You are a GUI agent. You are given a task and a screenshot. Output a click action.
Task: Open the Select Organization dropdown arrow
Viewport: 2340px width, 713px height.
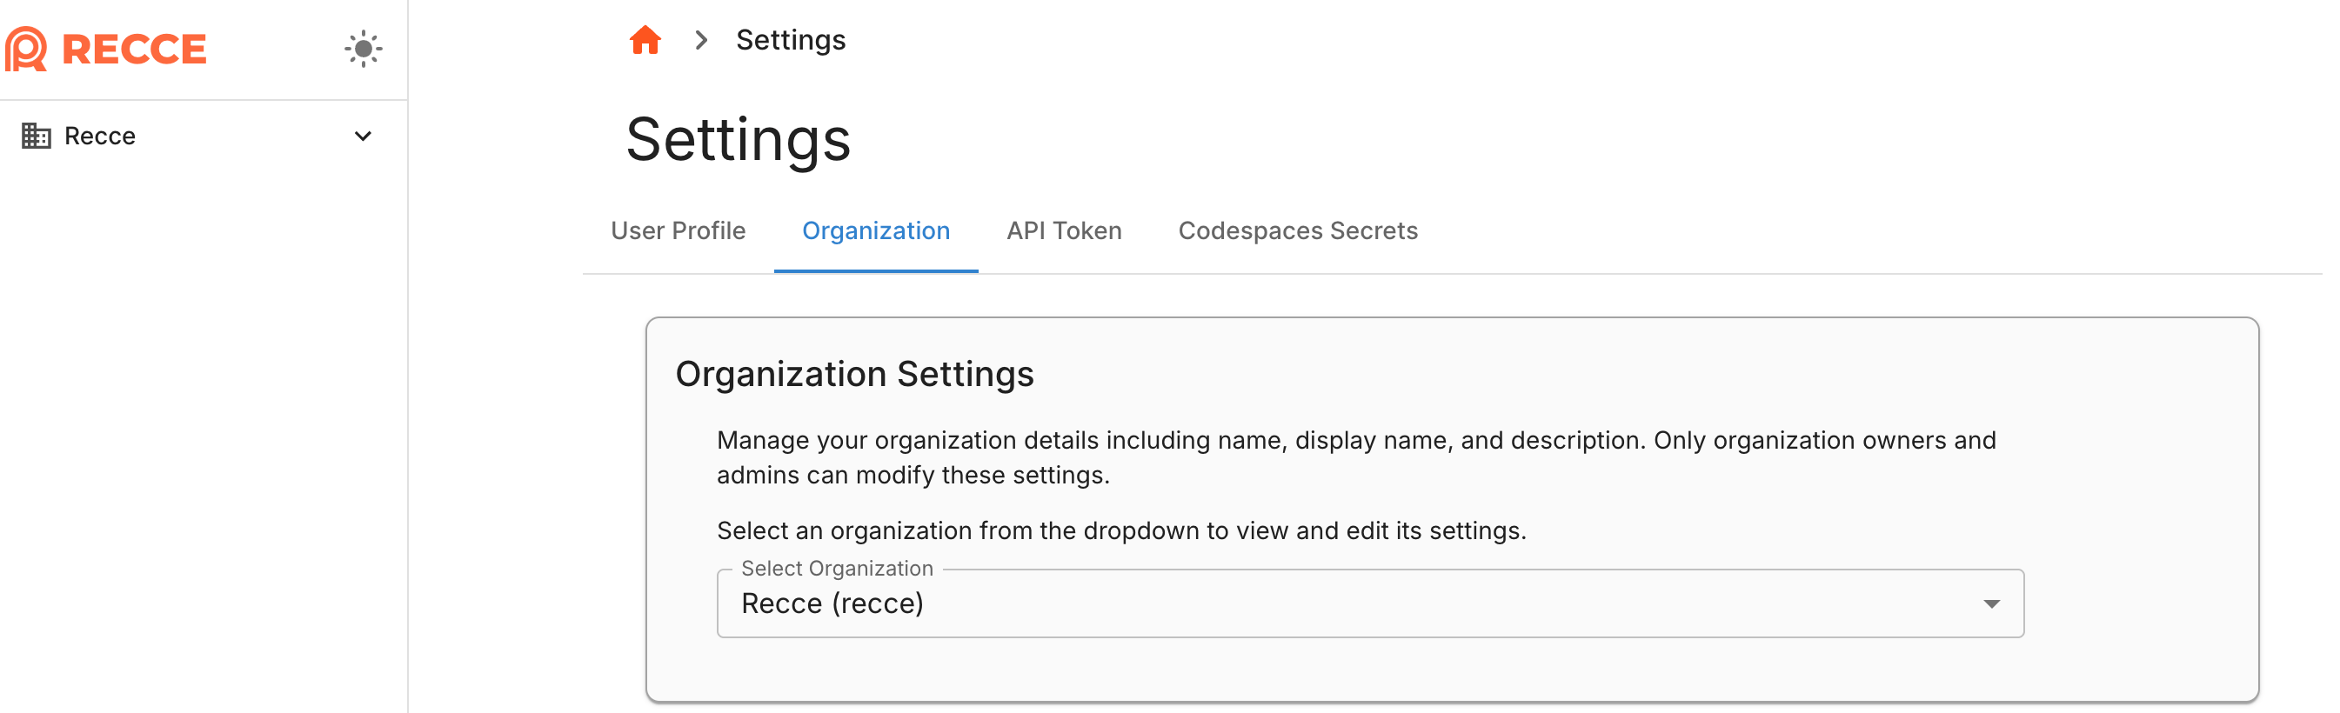point(1991,603)
